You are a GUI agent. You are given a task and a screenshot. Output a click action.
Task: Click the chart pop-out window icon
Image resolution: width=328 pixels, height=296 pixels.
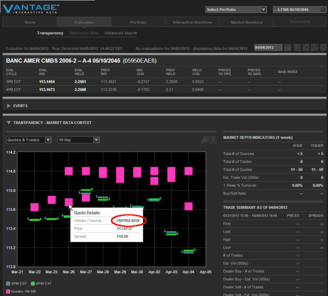pyautogui.click(x=205, y=140)
